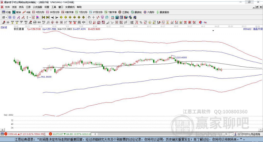Select the hand pan tool

tap(89, 17)
